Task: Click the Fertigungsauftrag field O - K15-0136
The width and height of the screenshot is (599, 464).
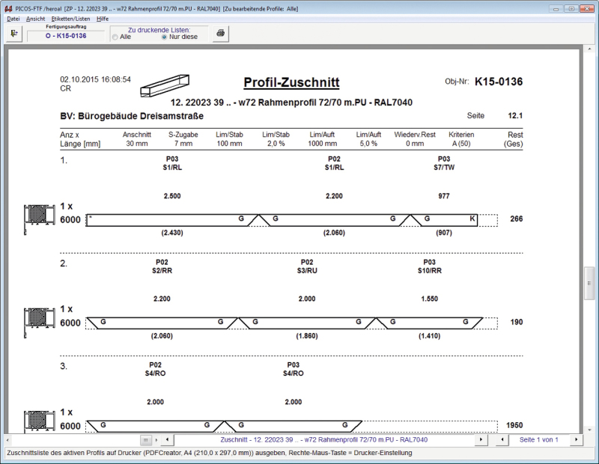Action: pos(65,35)
